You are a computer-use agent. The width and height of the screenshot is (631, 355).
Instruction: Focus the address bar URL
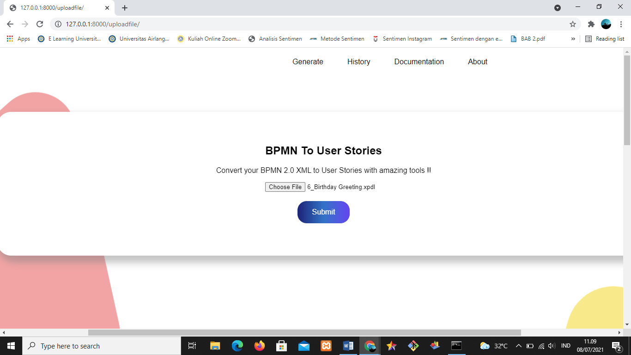[103, 24]
